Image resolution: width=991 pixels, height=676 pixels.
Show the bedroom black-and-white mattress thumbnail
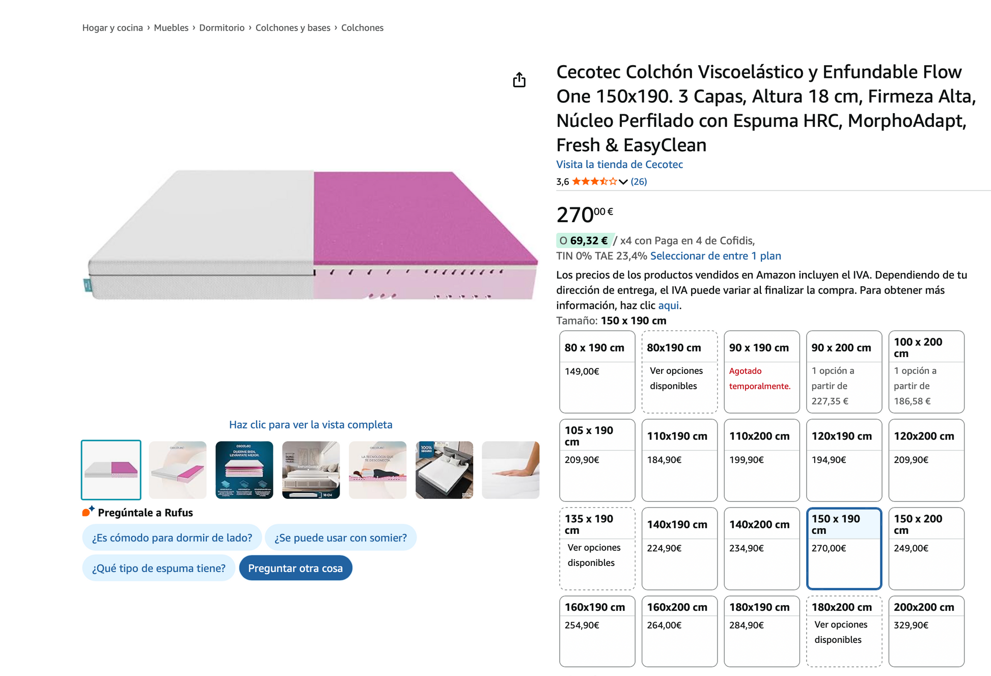pos(444,470)
